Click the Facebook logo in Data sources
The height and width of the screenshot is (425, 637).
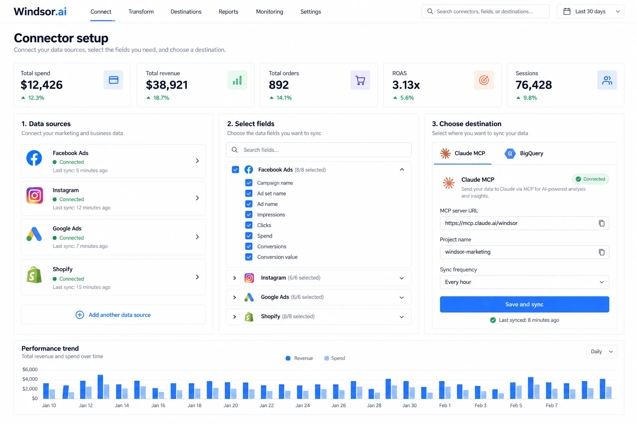(34, 158)
